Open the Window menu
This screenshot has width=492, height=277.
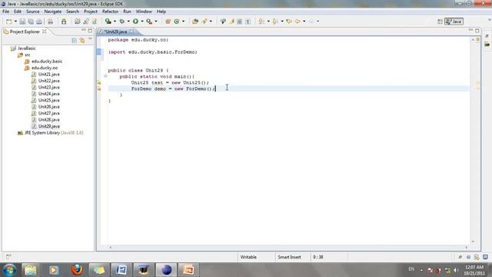point(144,12)
